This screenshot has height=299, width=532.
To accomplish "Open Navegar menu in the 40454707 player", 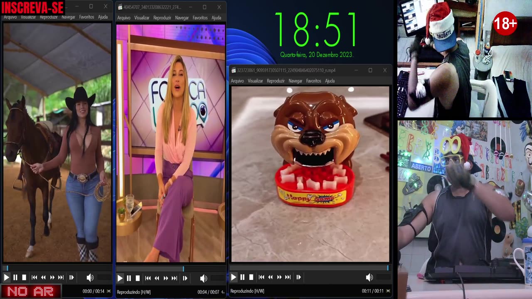I will click(x=182, y=18).
